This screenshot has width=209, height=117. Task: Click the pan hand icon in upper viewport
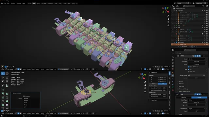tap(169, 19)
